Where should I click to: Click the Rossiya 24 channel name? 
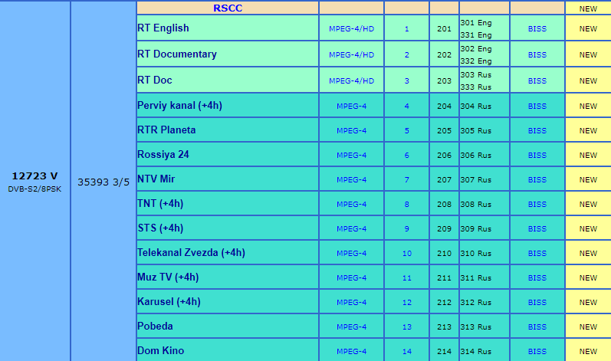163,155
